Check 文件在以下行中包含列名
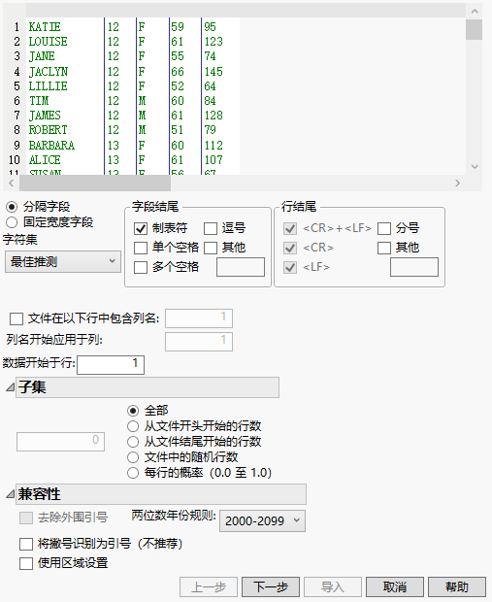Image resolution: width=492 pixels, height=602 pixels. 16,318
